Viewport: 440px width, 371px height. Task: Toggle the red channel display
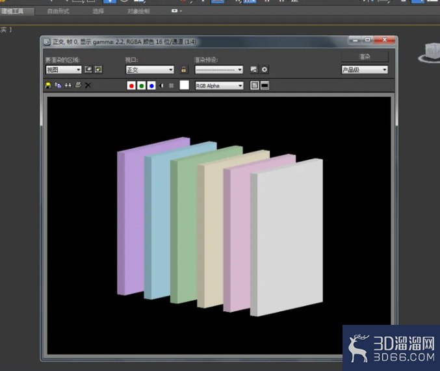131,86
